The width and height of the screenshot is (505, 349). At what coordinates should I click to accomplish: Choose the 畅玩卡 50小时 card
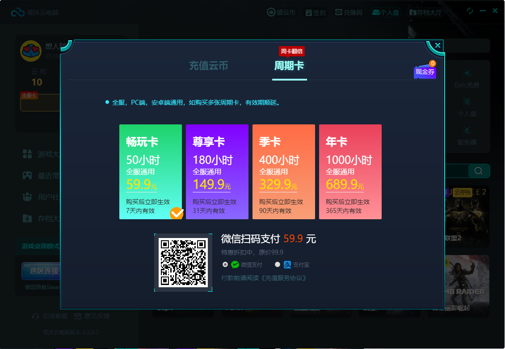151,172
